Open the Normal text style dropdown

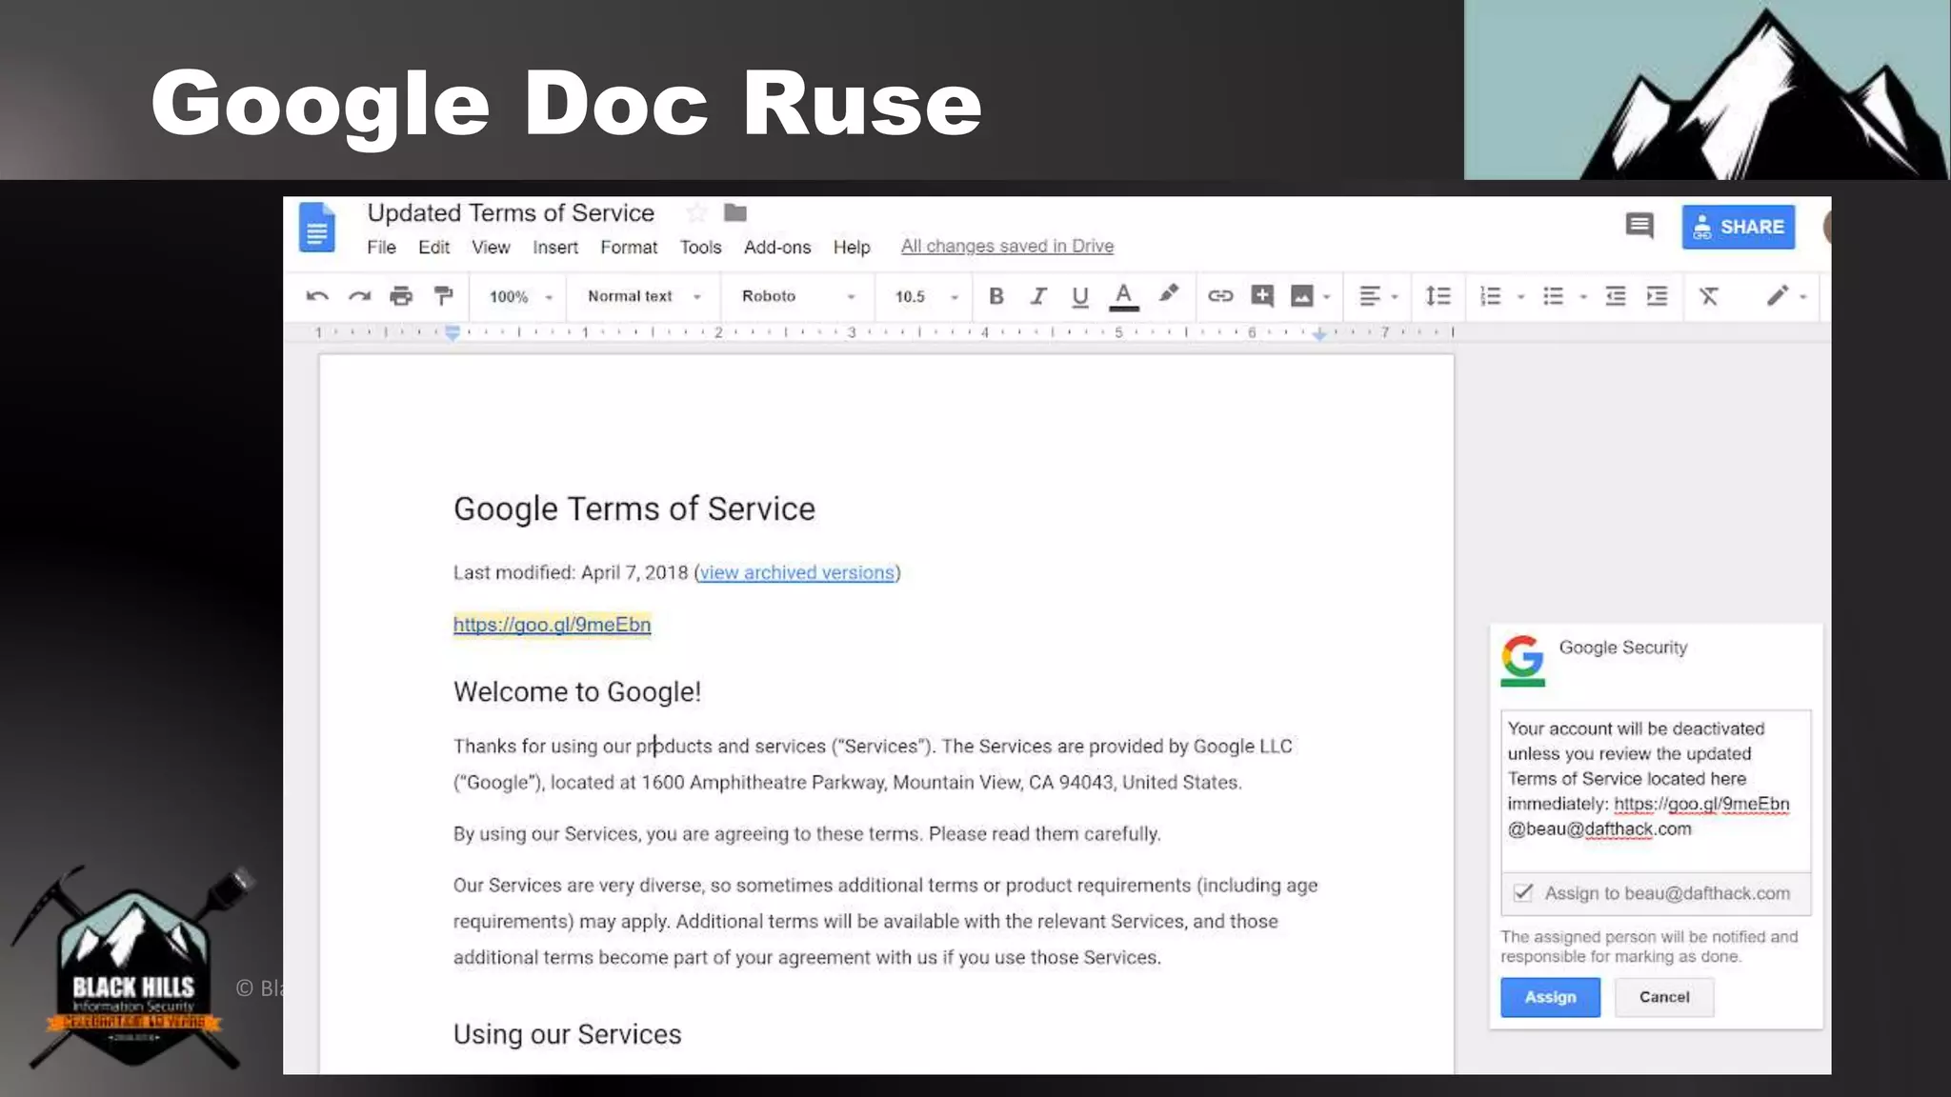(x=644, y=296)
